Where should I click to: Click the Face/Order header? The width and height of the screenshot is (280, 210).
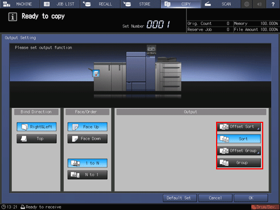(x=87, y=112)
